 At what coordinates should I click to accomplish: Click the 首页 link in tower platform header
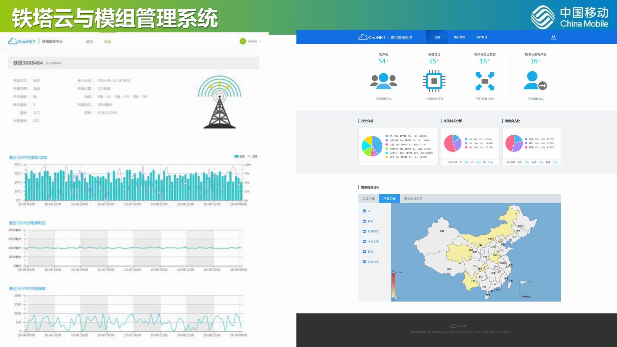89,42
